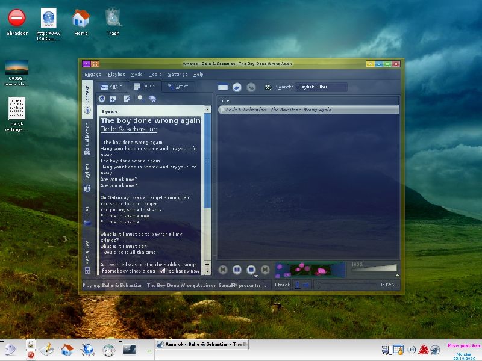
Task: Click the red system tray icon
Action: (424, 350)
